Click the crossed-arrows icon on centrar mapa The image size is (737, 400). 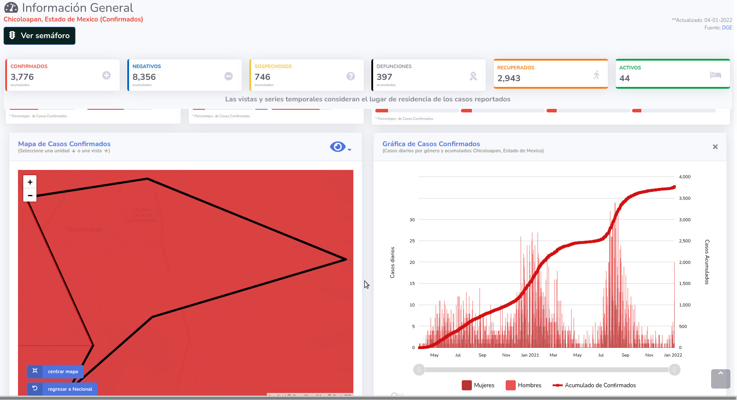coord(35,371)
